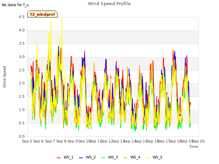The height and width of the screenshot is (164, 219).
Task: Click the 0.5 y-axis tick label
Action: [x=22, y=123]
